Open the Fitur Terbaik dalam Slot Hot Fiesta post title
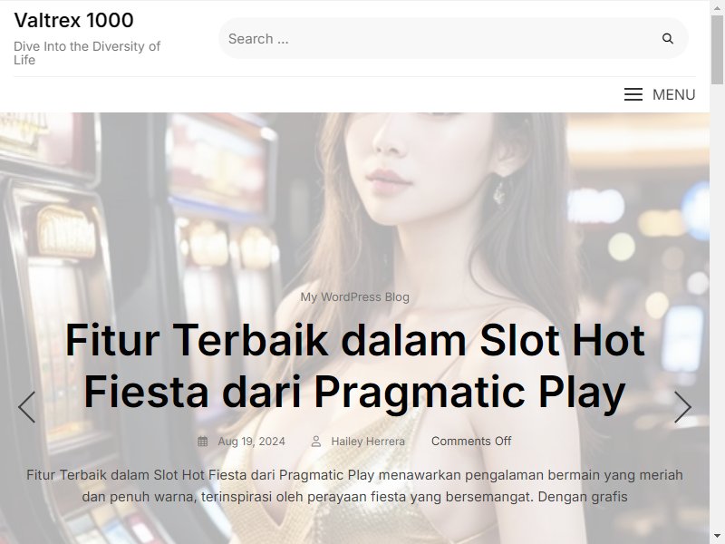The width and height of the screenshot is (725, 544). coord(354,366)
